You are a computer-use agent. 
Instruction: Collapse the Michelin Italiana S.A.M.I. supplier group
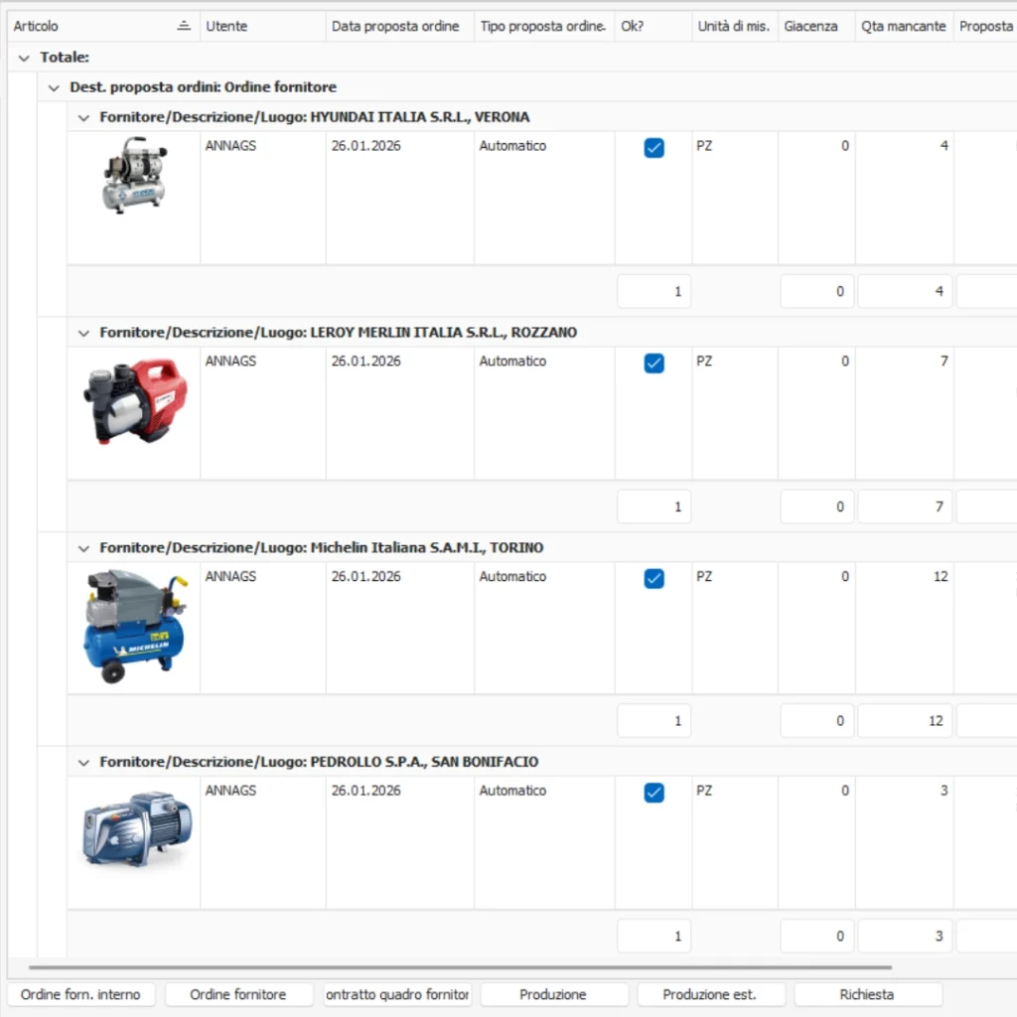click(x=83, y=547)
